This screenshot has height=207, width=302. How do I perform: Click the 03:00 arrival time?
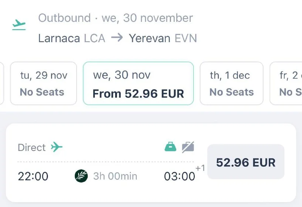pos(179,176)
